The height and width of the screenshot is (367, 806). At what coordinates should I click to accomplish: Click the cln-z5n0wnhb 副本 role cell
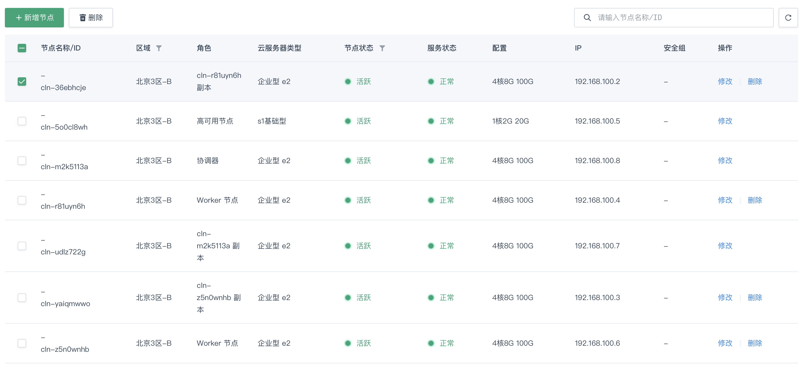click(219, 298)
